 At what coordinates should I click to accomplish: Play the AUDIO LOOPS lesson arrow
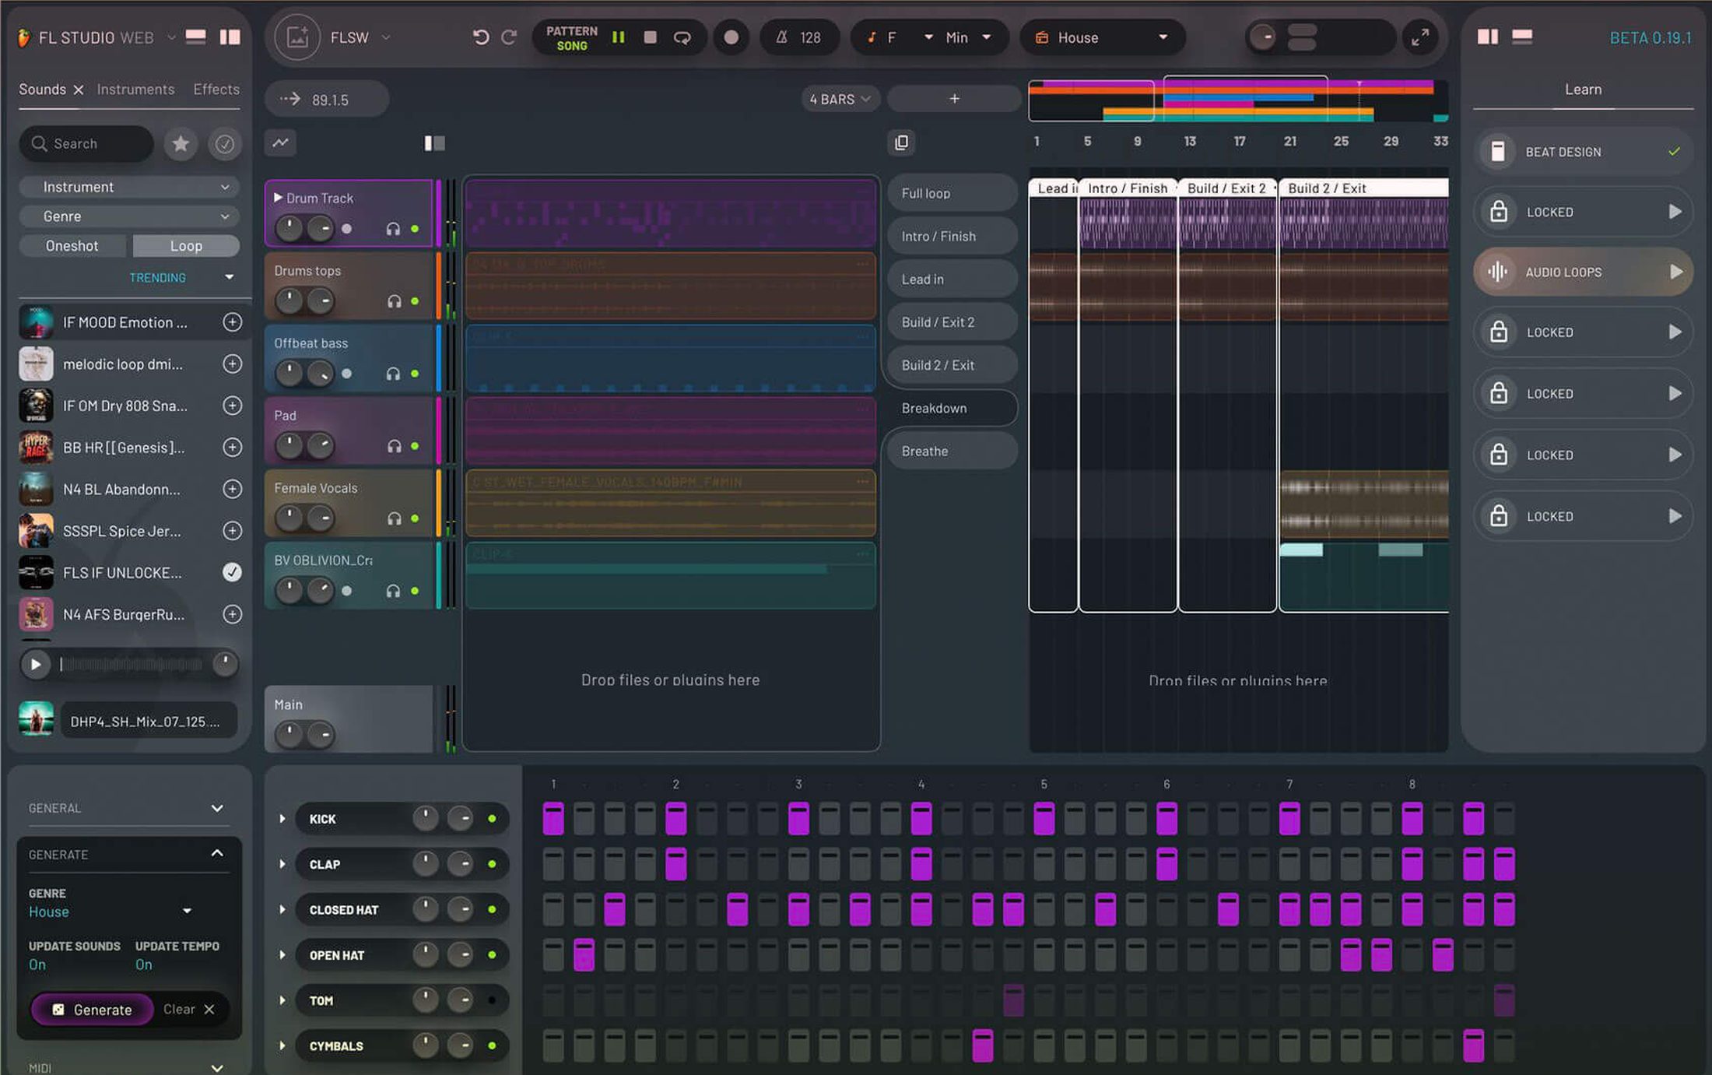pyautogui.click(x=1675, y=272)
